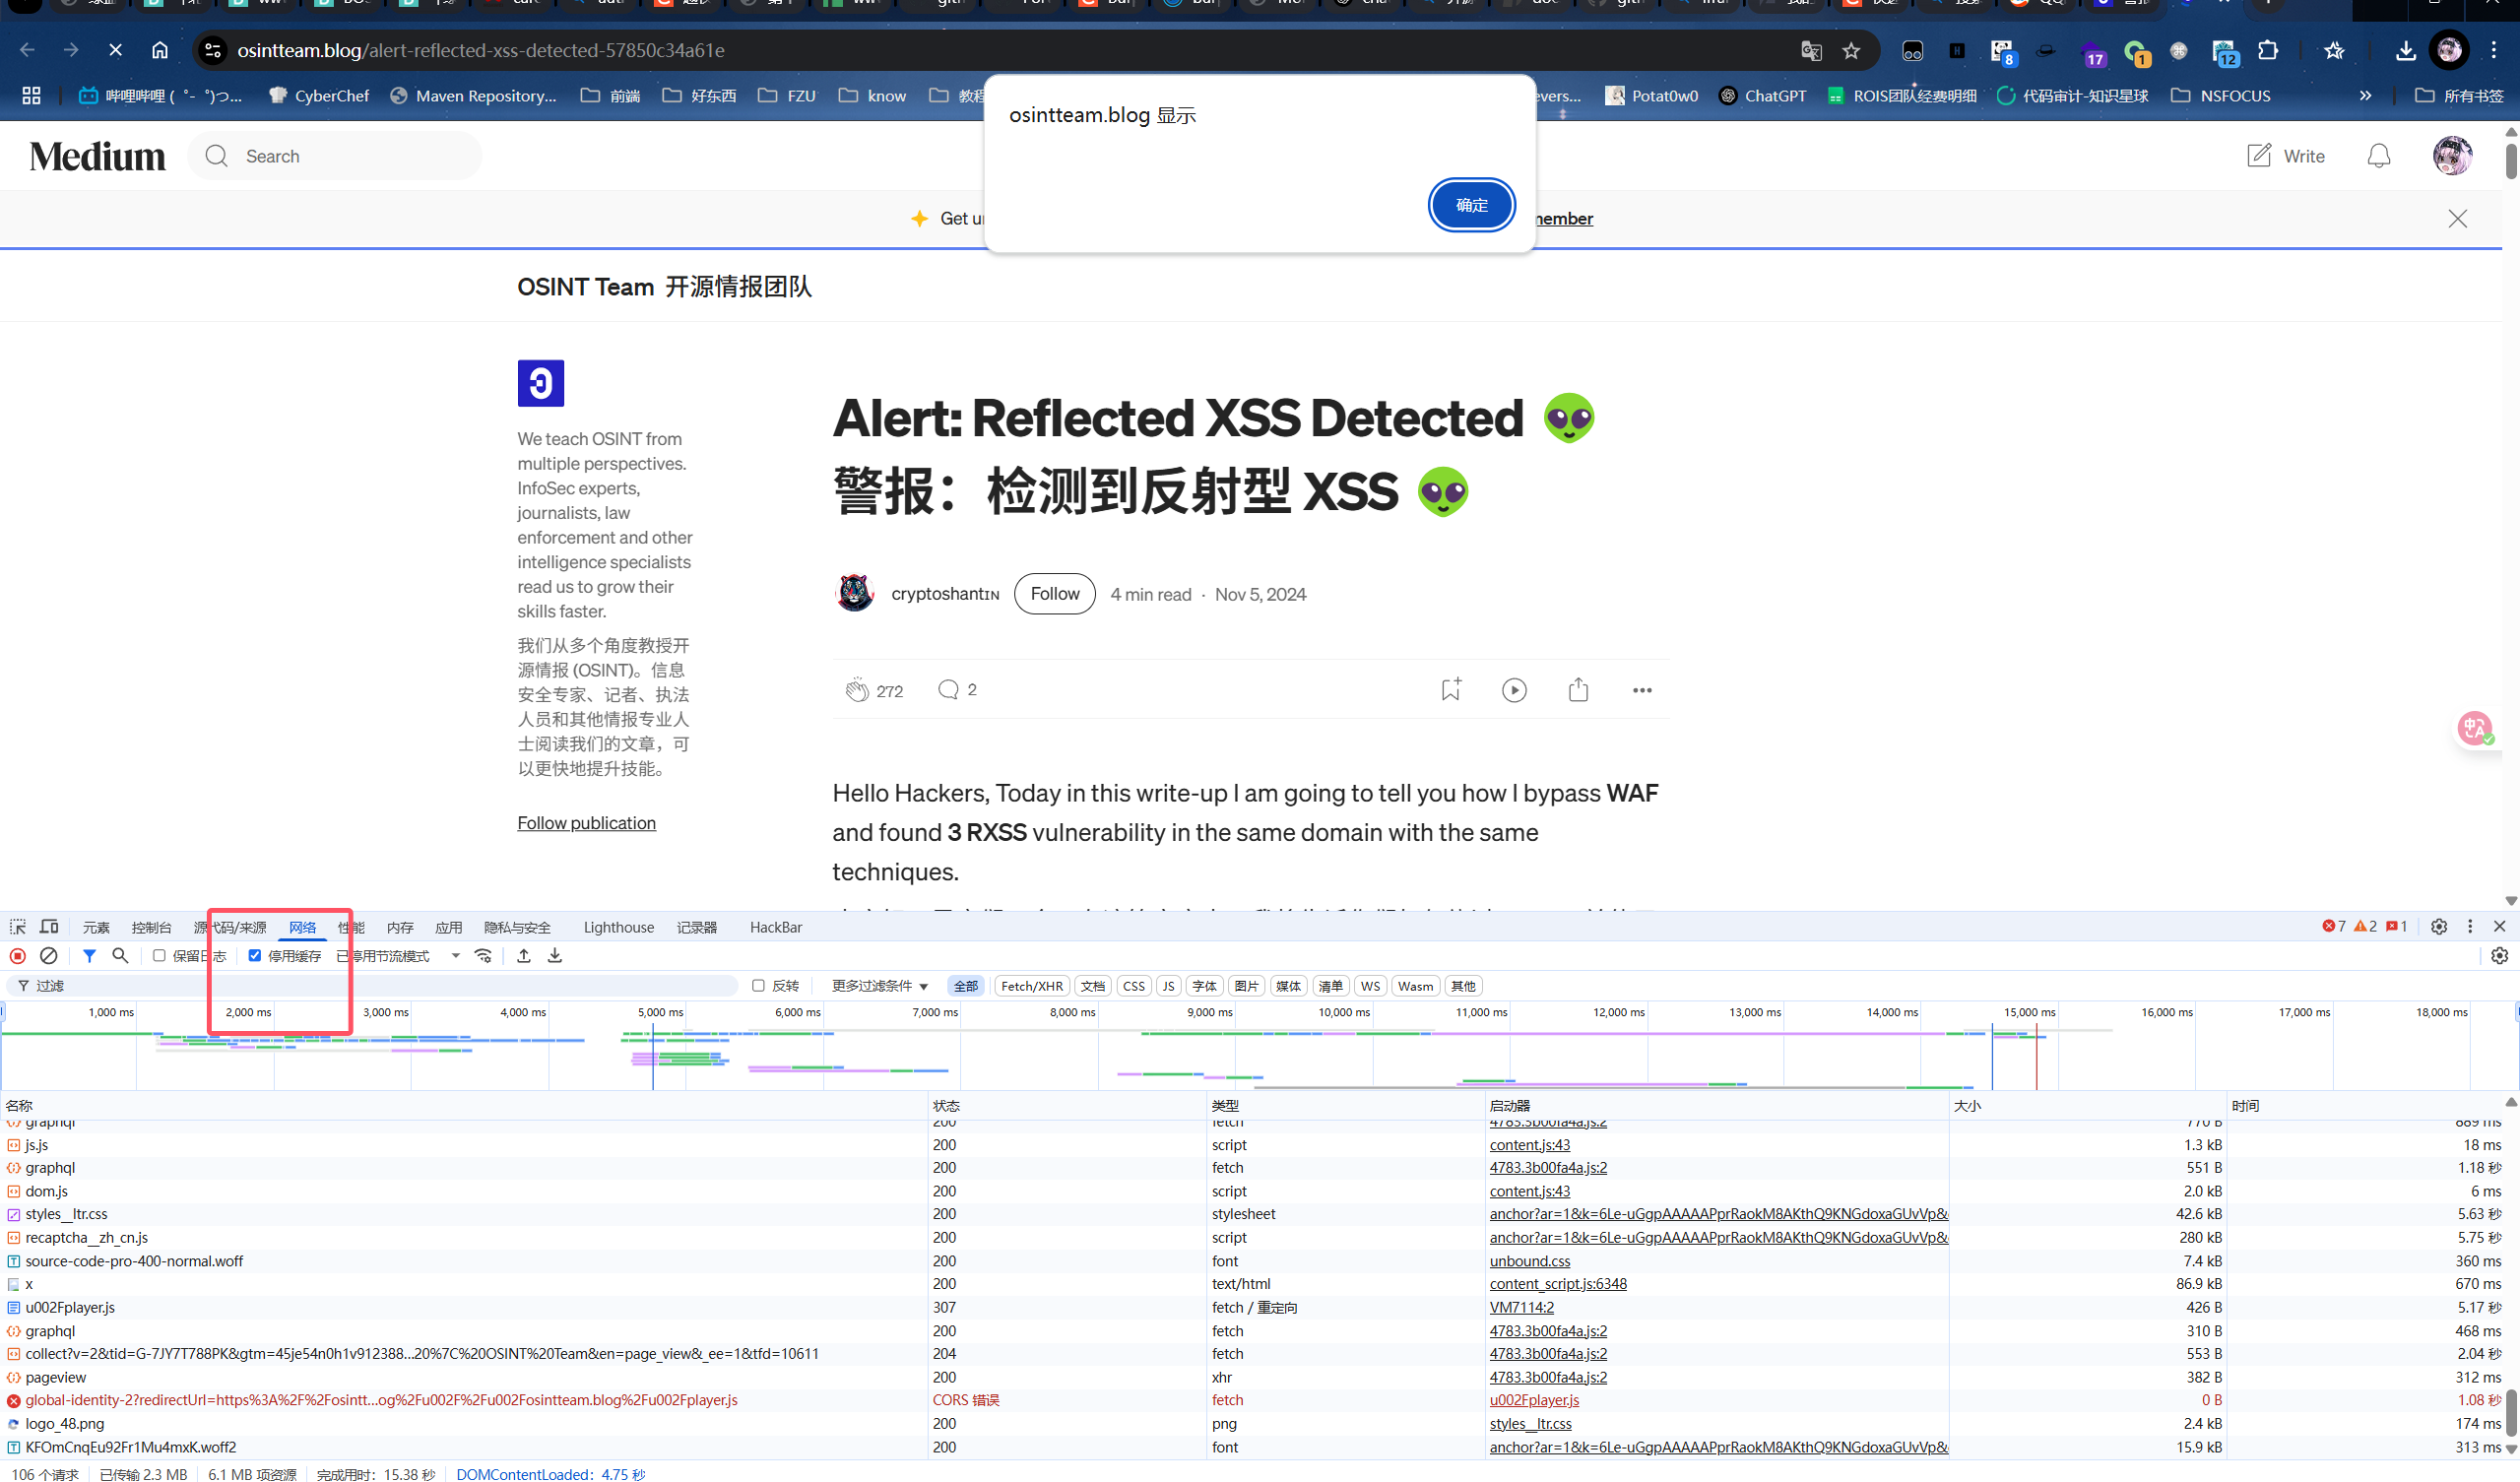Open the NSFOCUS bookmark folder

tap(2221, 96)
